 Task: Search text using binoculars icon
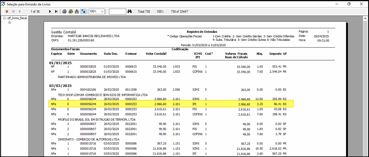129,12
